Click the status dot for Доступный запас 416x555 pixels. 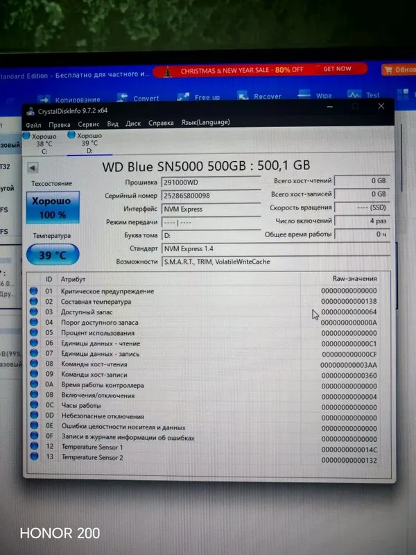33,311
